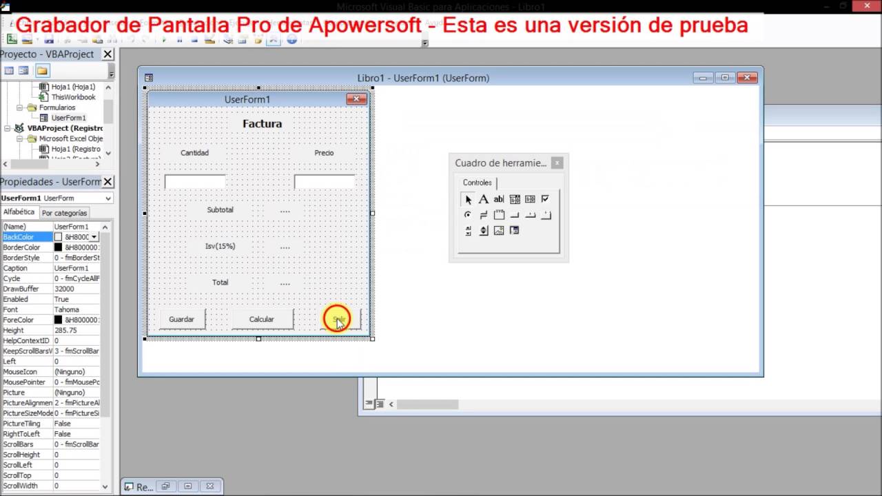The height and width of the screenshot is (496, 882).
Task: Select the Formularios folder label
Action: click(57, 107)
